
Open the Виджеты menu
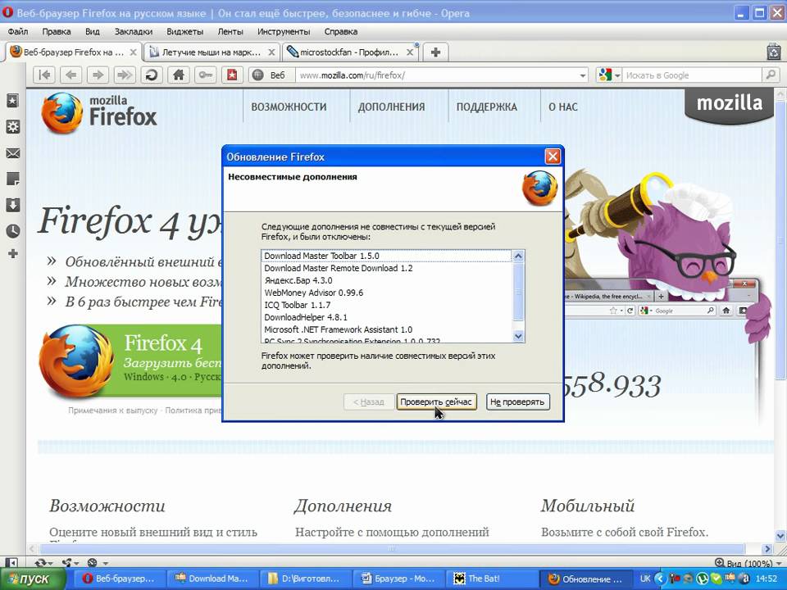pyautogui.click(x=184, y=32)
